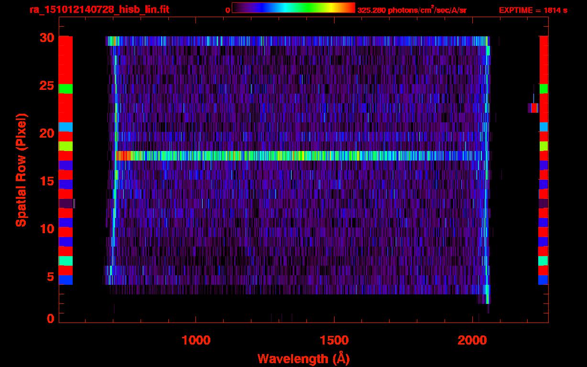Select the aqua swatch in right strip
The width and height of the screenshot is (587, 367).
point(544,261)
